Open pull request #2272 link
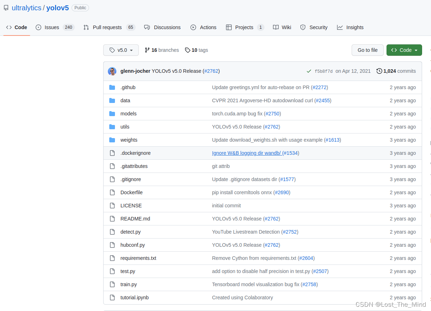Screen dimensions: 431x311 click(320, 87)
